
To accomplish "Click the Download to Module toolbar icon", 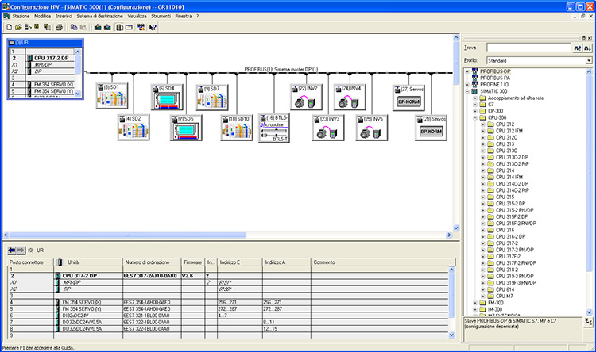I will click(x=98, y=27).
